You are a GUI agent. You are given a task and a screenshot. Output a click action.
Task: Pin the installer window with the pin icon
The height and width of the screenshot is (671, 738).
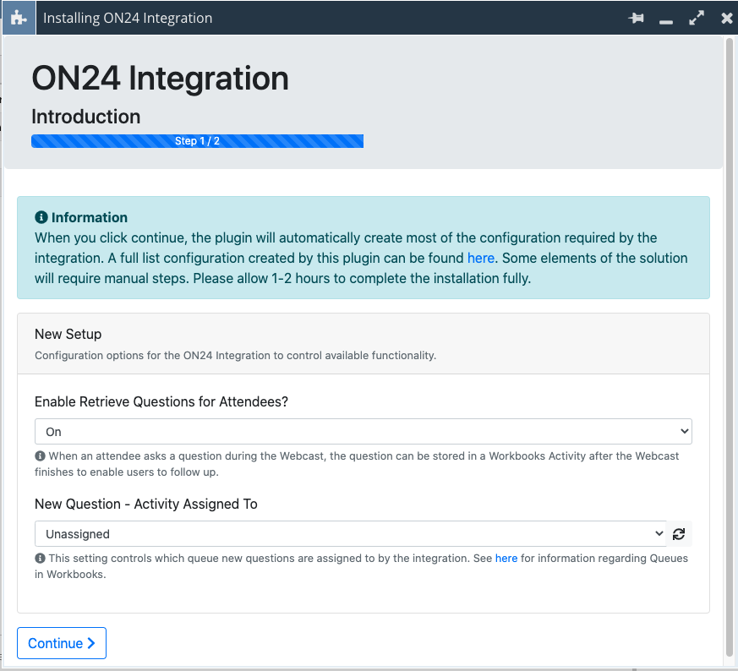[636, 19]
